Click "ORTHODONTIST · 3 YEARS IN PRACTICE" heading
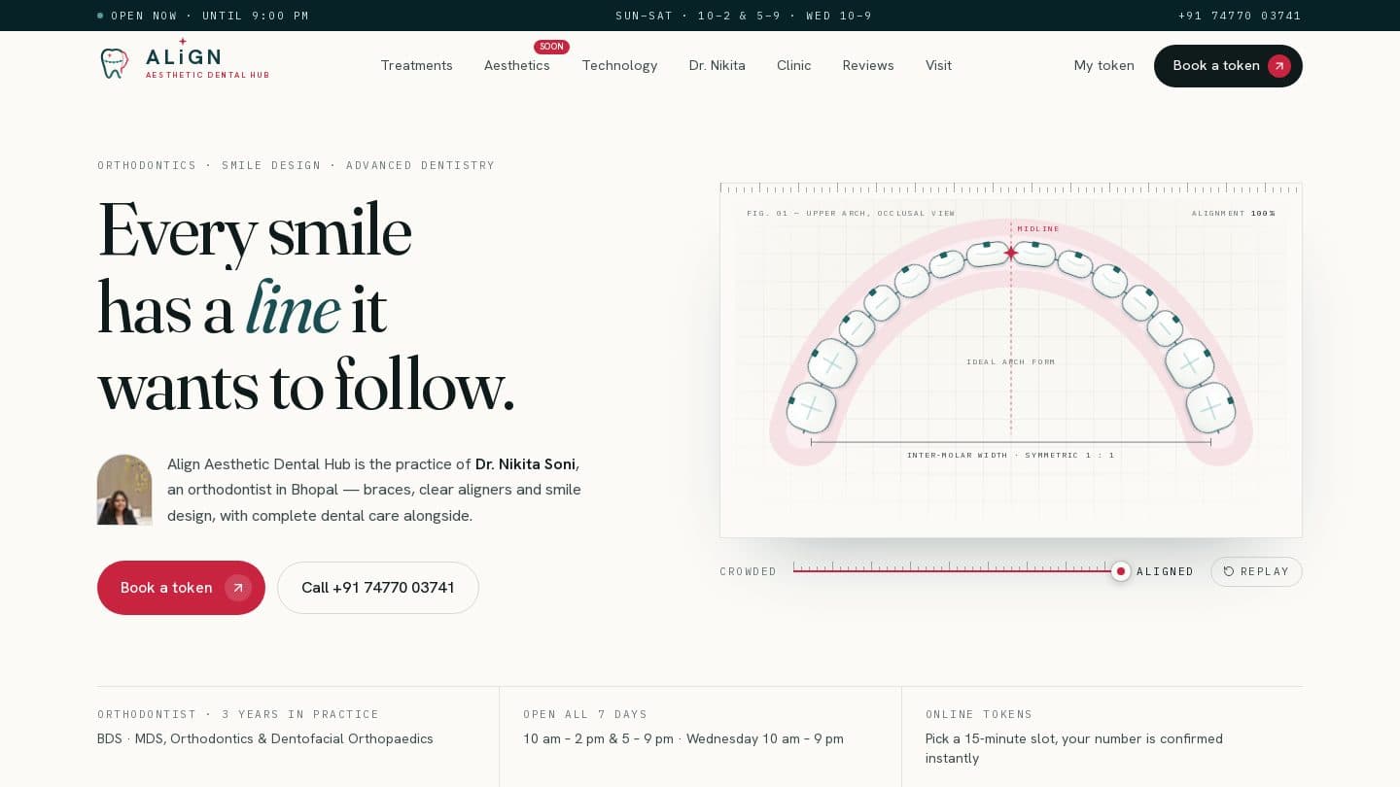This screenshot has width=1400, height=787. [238, 714]
